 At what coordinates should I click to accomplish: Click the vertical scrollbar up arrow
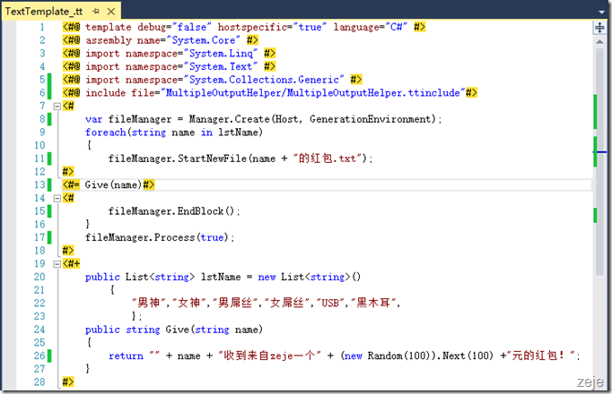click(x=600, y=41)
